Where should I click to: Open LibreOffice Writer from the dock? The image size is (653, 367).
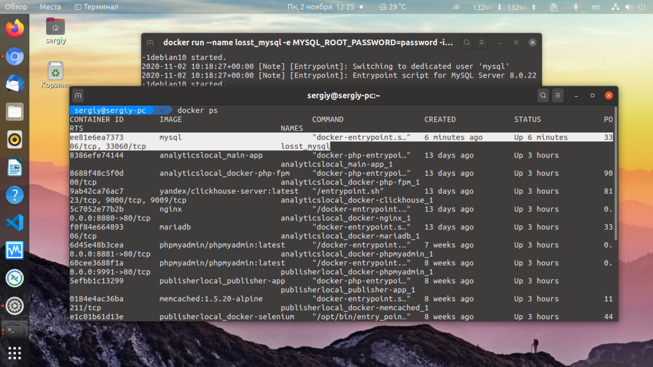[15, 168]
